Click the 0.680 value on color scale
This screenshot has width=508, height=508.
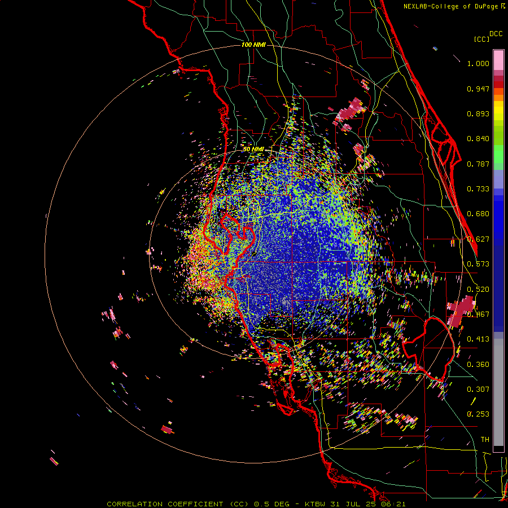tap(478, 214)
